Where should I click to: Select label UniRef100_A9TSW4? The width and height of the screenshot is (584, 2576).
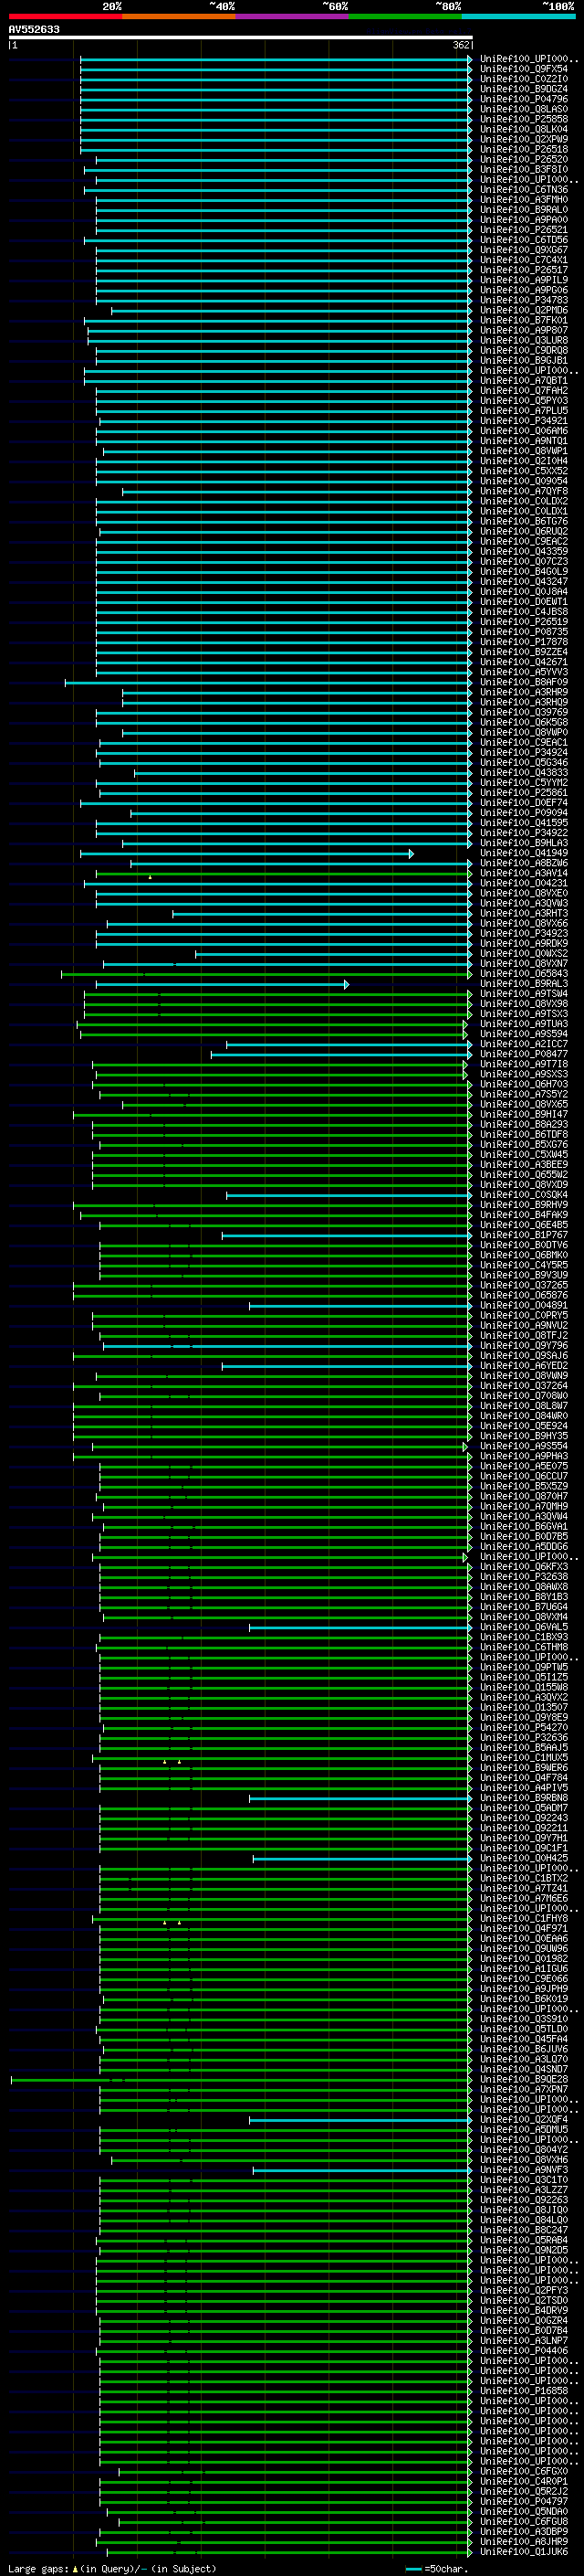[524, 994]
